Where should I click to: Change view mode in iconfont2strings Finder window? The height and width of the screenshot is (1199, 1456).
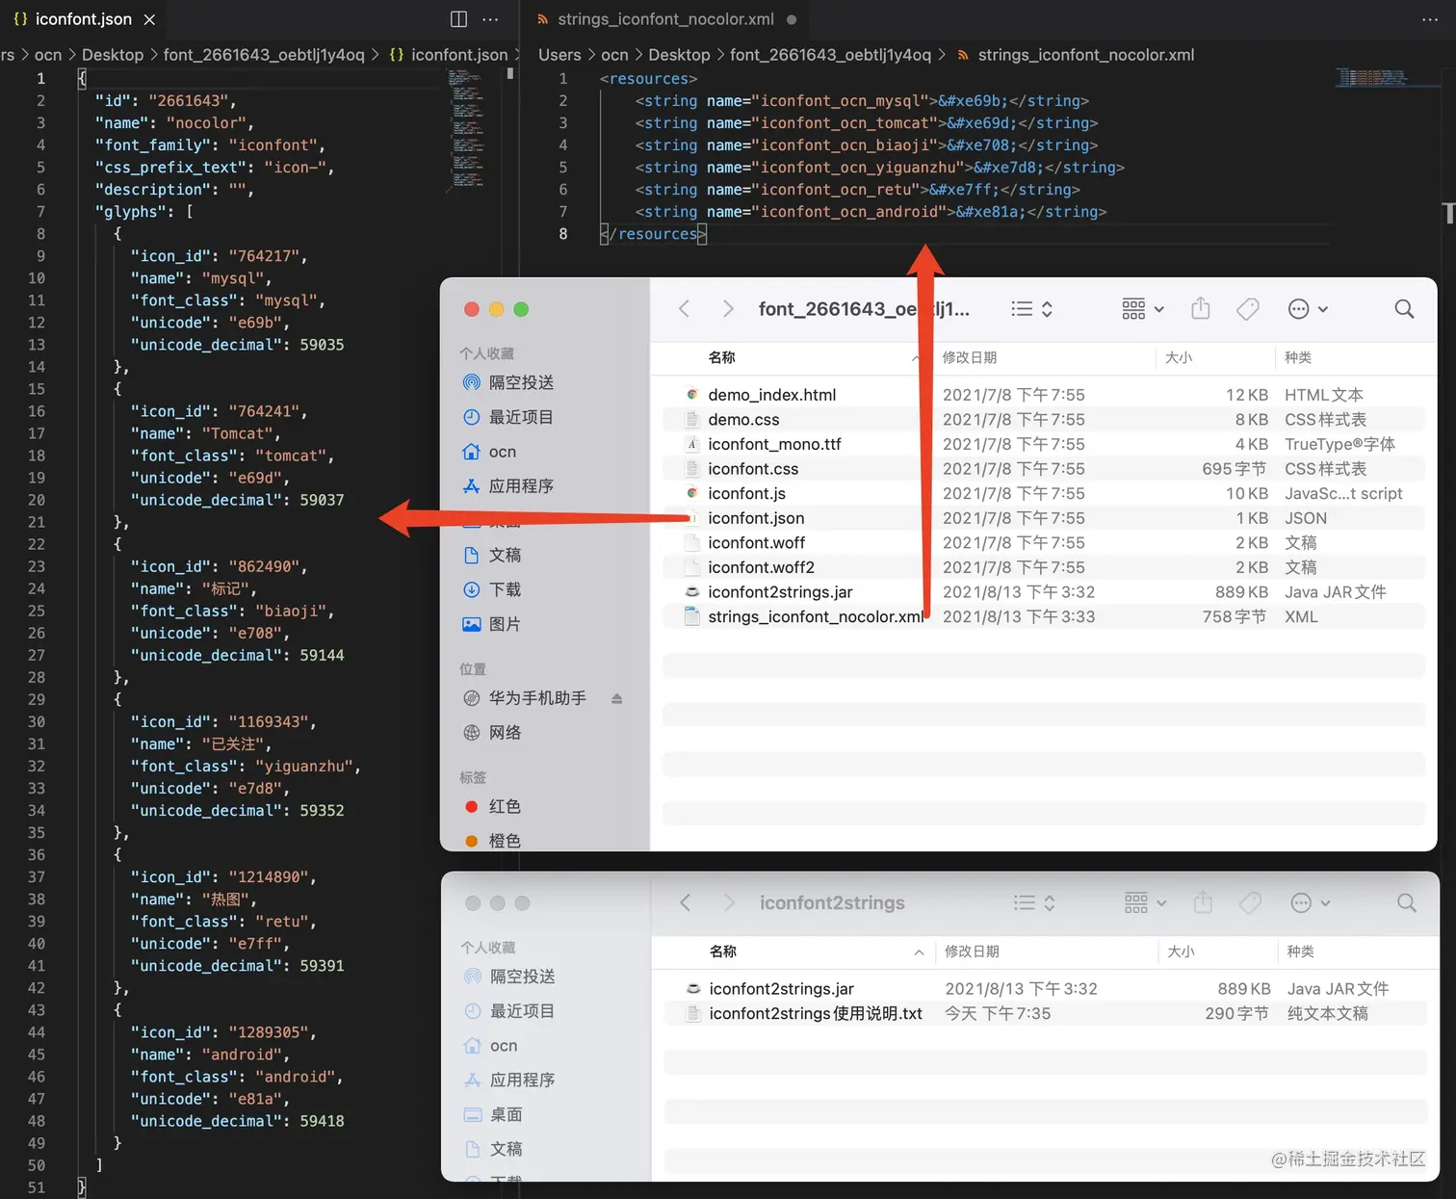tap(1034, 903)
